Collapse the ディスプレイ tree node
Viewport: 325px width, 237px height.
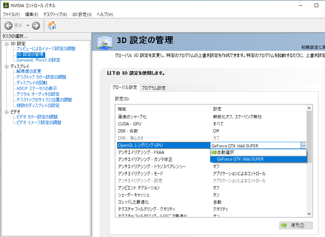[7, 66]
